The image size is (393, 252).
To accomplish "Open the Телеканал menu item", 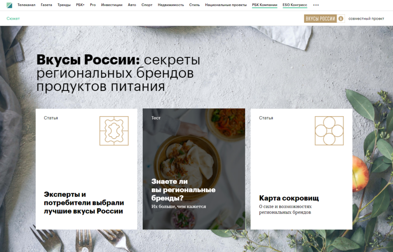I will click(x=26, y=5).
